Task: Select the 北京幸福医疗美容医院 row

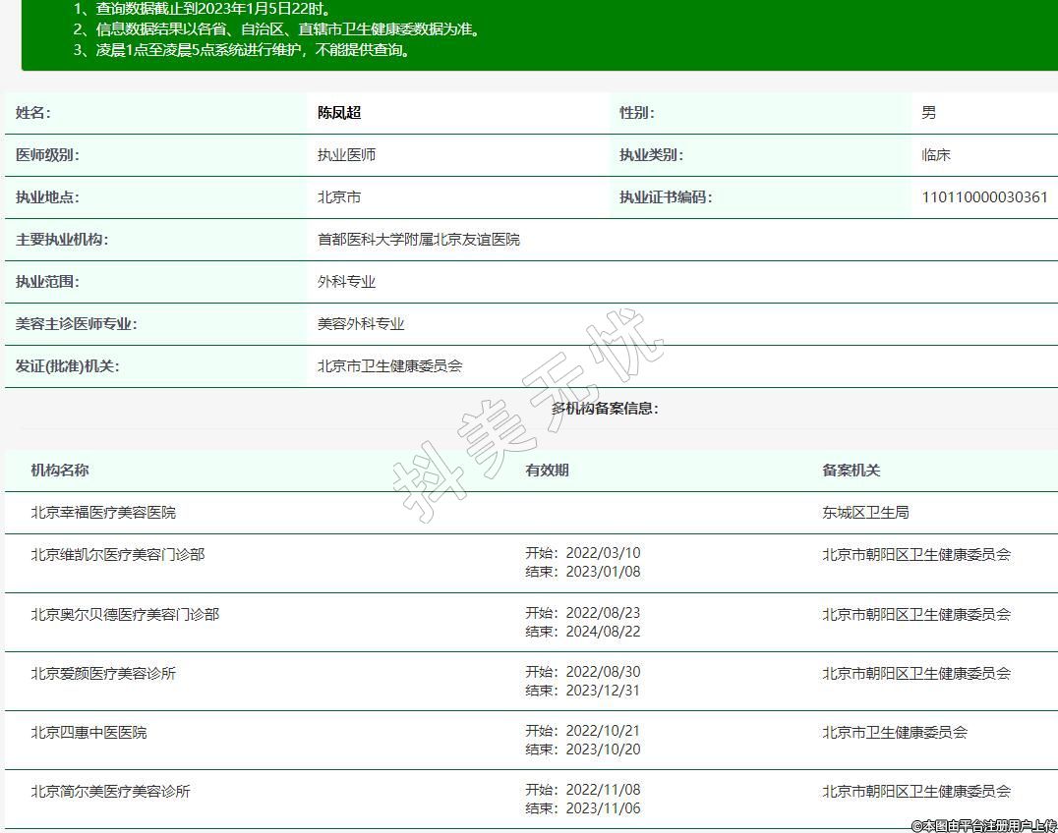Action: point(103,513)
